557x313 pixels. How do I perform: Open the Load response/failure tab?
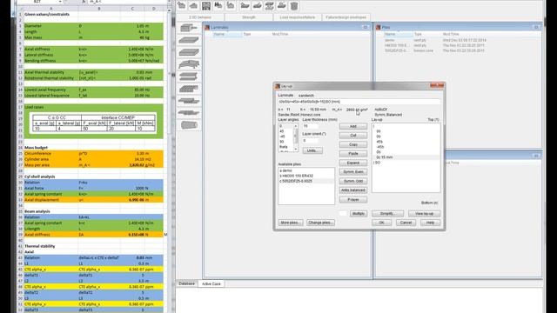tap(297, 17)
